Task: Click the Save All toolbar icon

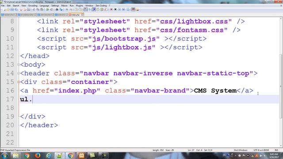Action: click(x=16, y=9)
